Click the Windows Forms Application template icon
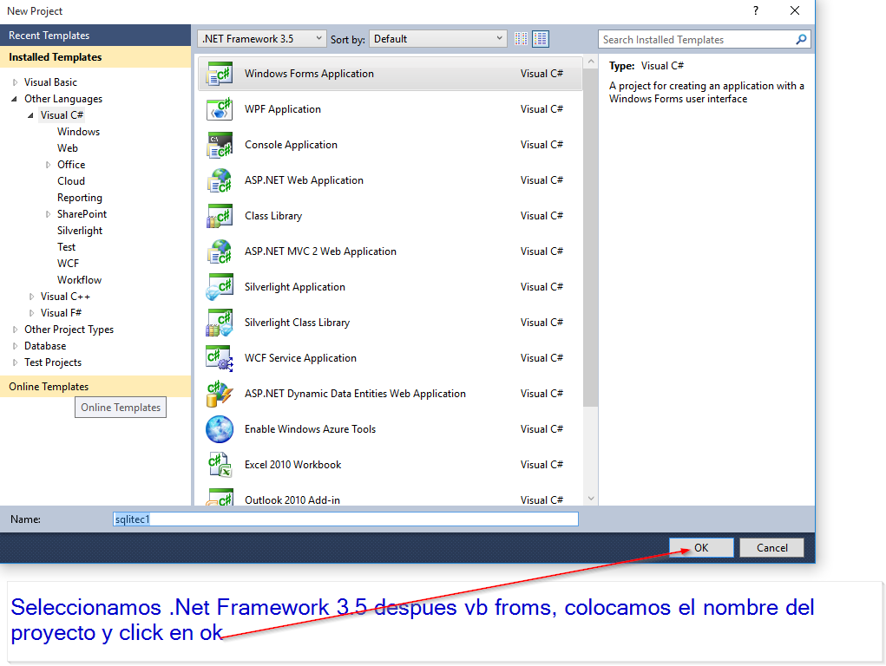Image resolution: width=886 pixels, height=666 pixels. (220, 74)
